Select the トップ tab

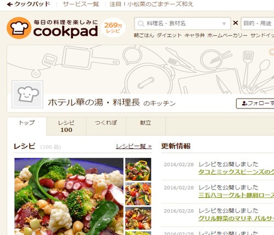(x=27, y=126)
